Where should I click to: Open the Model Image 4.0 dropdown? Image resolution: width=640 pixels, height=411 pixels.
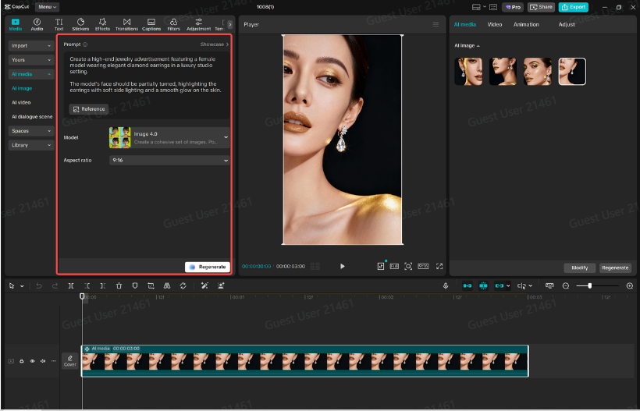tap(169, 138)
